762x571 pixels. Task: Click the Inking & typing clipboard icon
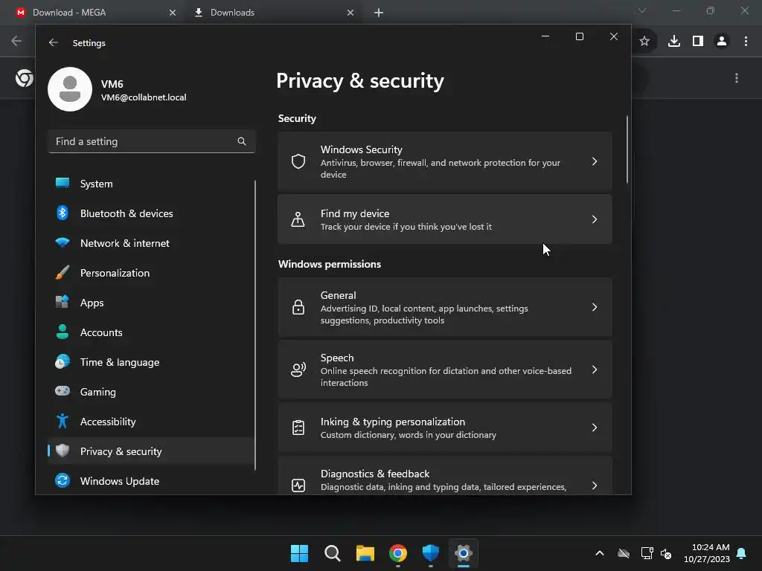pos(298,428)
